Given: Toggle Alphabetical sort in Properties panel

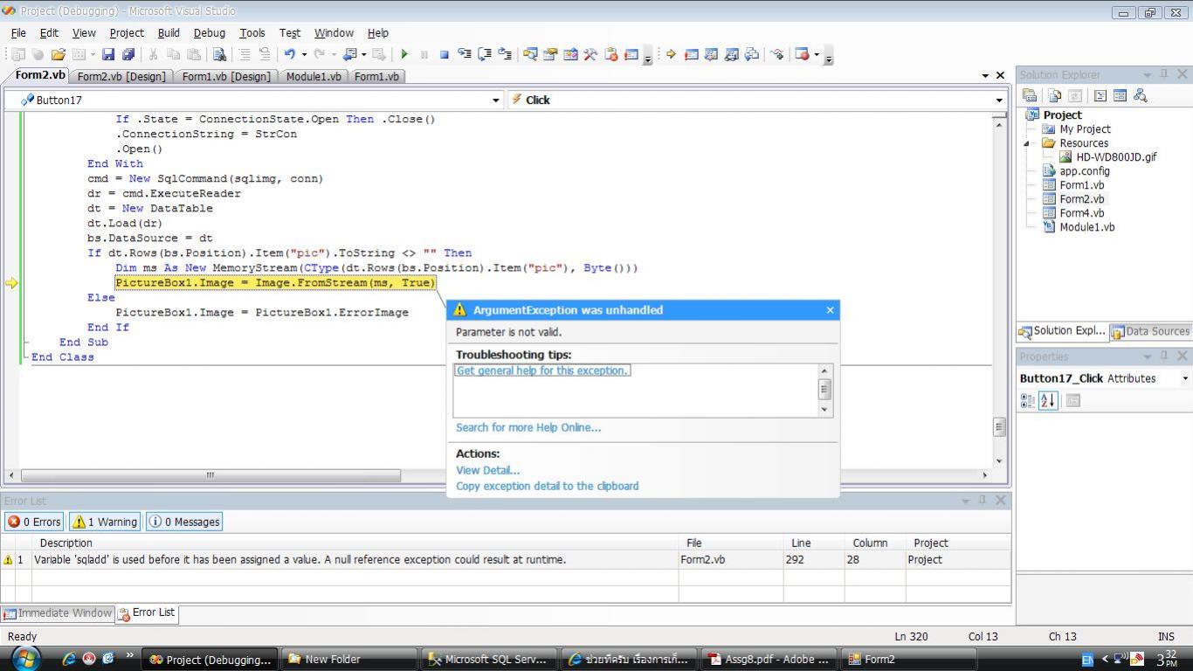Looking at the screenshot, I should (1048, 400).
